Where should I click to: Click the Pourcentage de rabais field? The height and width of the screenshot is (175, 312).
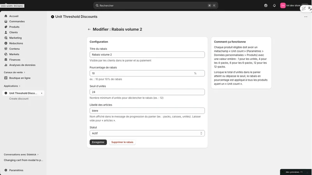147,73
